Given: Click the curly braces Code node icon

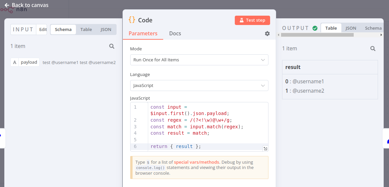Looking at the screenshot, I should (132, 20).
